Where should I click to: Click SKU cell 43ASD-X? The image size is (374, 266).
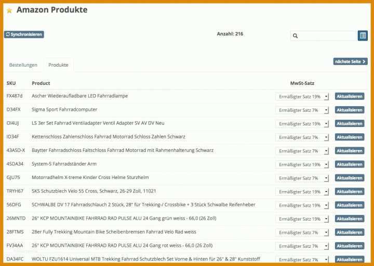16,150
